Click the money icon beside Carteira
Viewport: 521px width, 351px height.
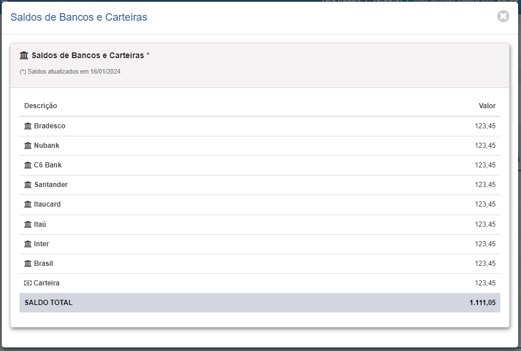pyautogui.click(x=28, y=283)
